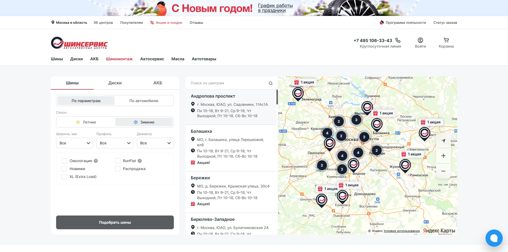Enable the RunFlat checkbox
This screenshot has height=252, width=508.
(118, 161)
